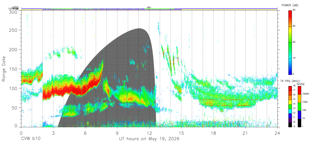Viewport: 312px width, 144px height.
Task: Click the 1000 label on NOISE scale
Action: pos(305,102)
